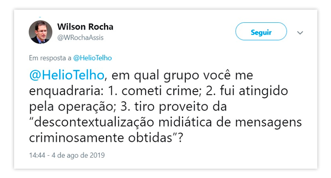Click 'midiática de mensagens' in the tweet
The height and width of the screenshot is (178, 331).
(230, 123)
